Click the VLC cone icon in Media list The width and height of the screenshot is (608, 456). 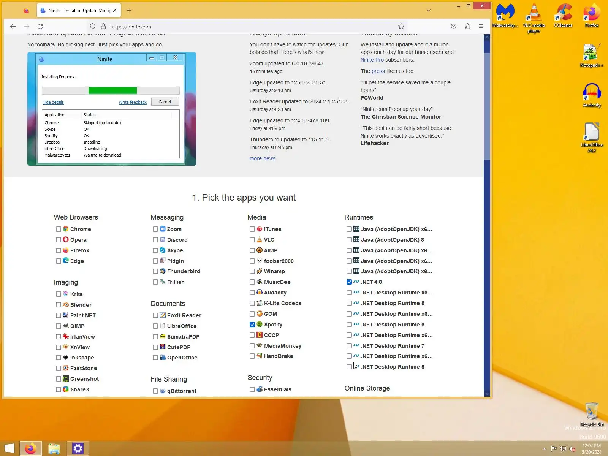point(260,240)
